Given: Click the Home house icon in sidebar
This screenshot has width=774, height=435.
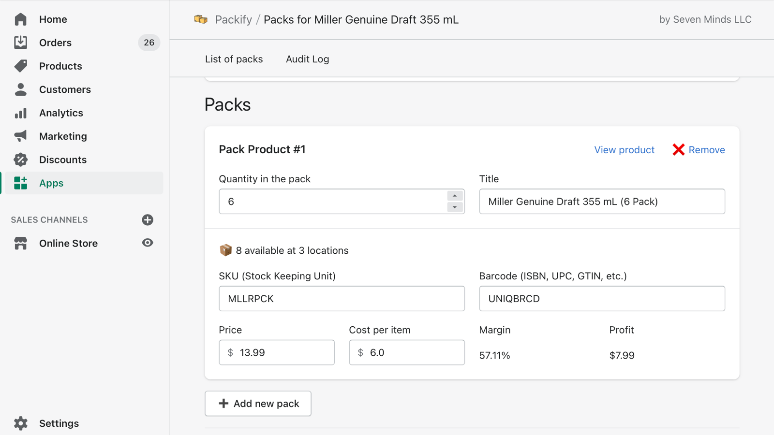Looking at the screenshot, I should pyautogui.click(x=21, y=19).
